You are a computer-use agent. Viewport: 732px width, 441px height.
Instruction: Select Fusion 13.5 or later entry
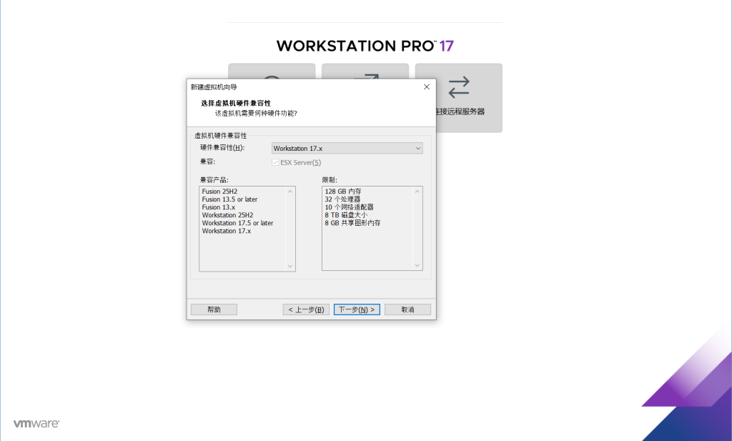click(229, 199)
